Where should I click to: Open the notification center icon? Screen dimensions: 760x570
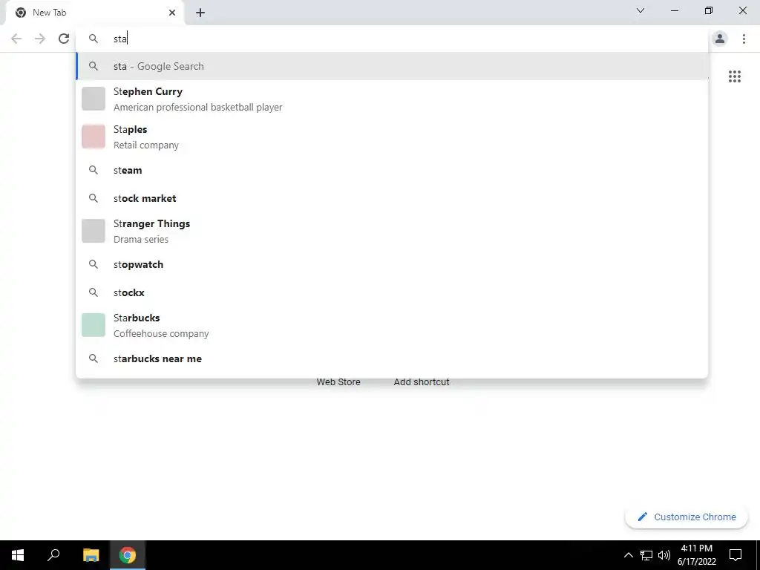[x=736, y=555]
